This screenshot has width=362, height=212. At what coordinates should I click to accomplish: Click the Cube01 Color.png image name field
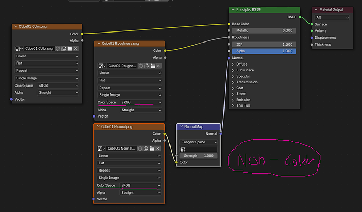(x=39, y=49)
